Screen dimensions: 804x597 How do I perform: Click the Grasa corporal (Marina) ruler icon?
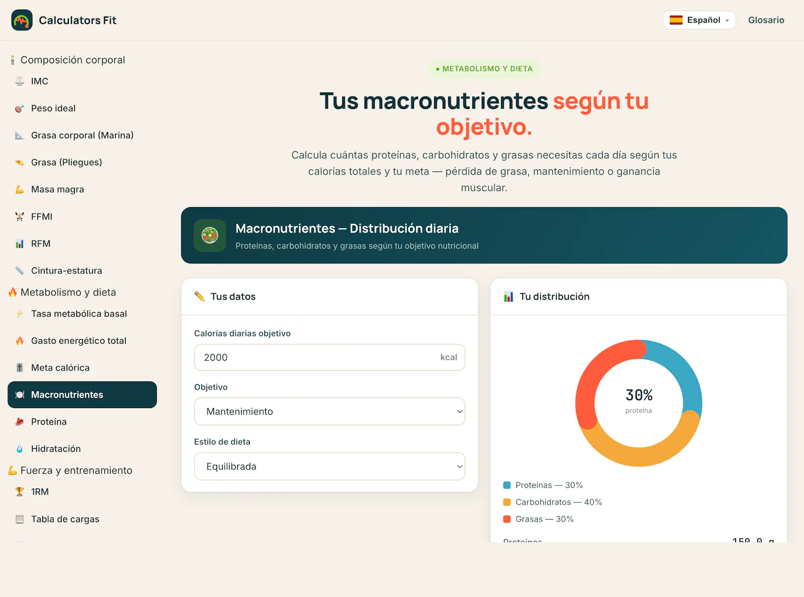(20, 136)
